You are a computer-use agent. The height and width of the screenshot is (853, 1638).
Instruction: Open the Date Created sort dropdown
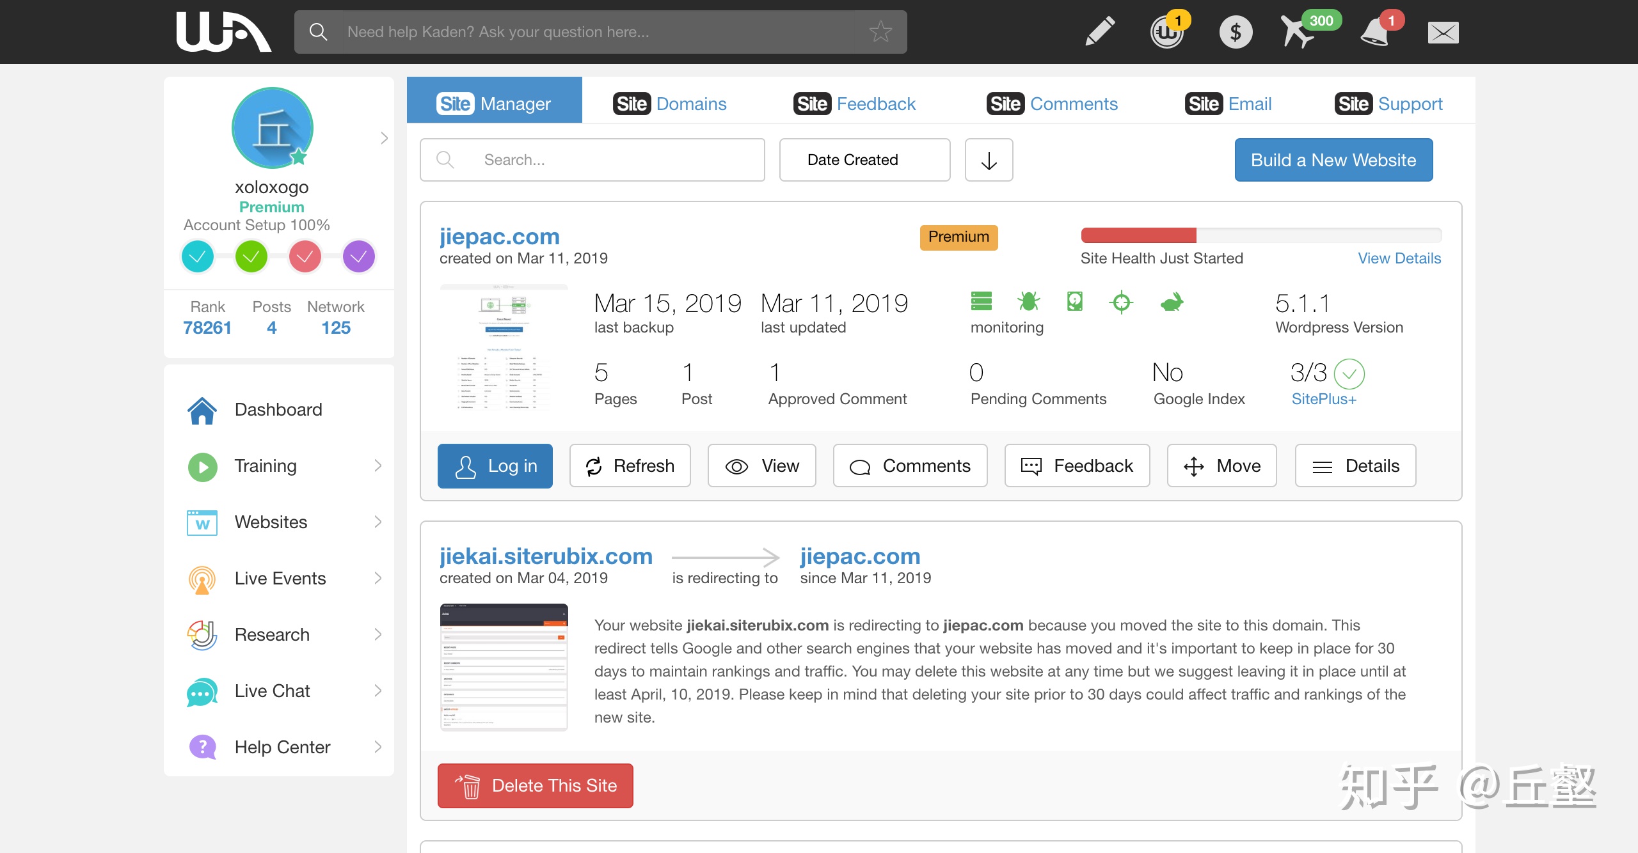(x=864, y=160)
